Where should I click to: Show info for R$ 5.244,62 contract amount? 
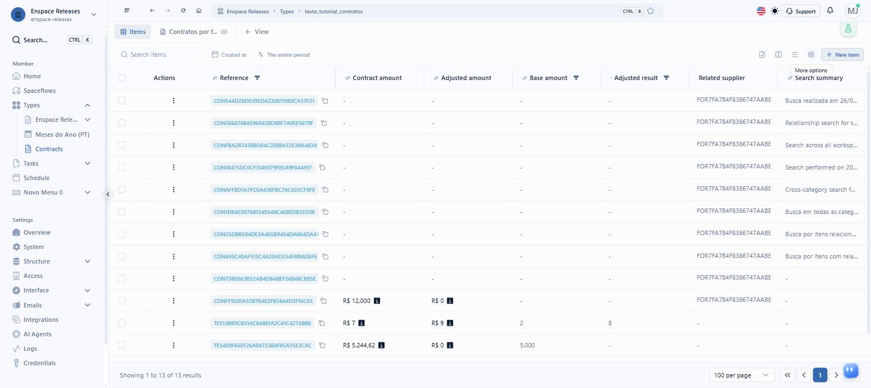point(382,345)
